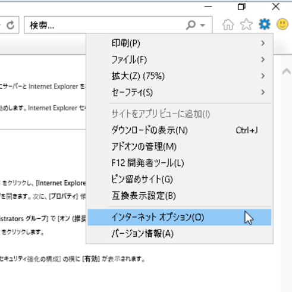Select バージョン情報(A) menu entry
Viewport: 292px width, 292px height.
point(180,234)
